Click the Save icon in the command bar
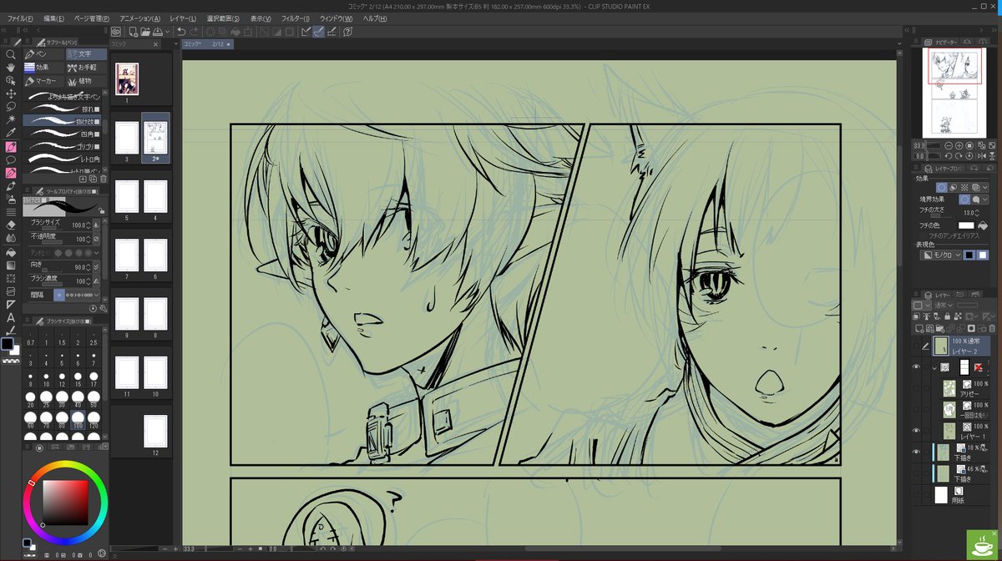The image size is (1002, 561). pyautogui.click(x=157, y=32)
